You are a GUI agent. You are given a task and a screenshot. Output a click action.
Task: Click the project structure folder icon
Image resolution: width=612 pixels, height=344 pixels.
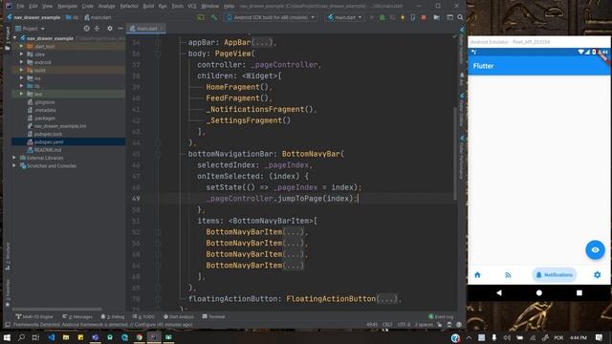click(x=436, y=17)
